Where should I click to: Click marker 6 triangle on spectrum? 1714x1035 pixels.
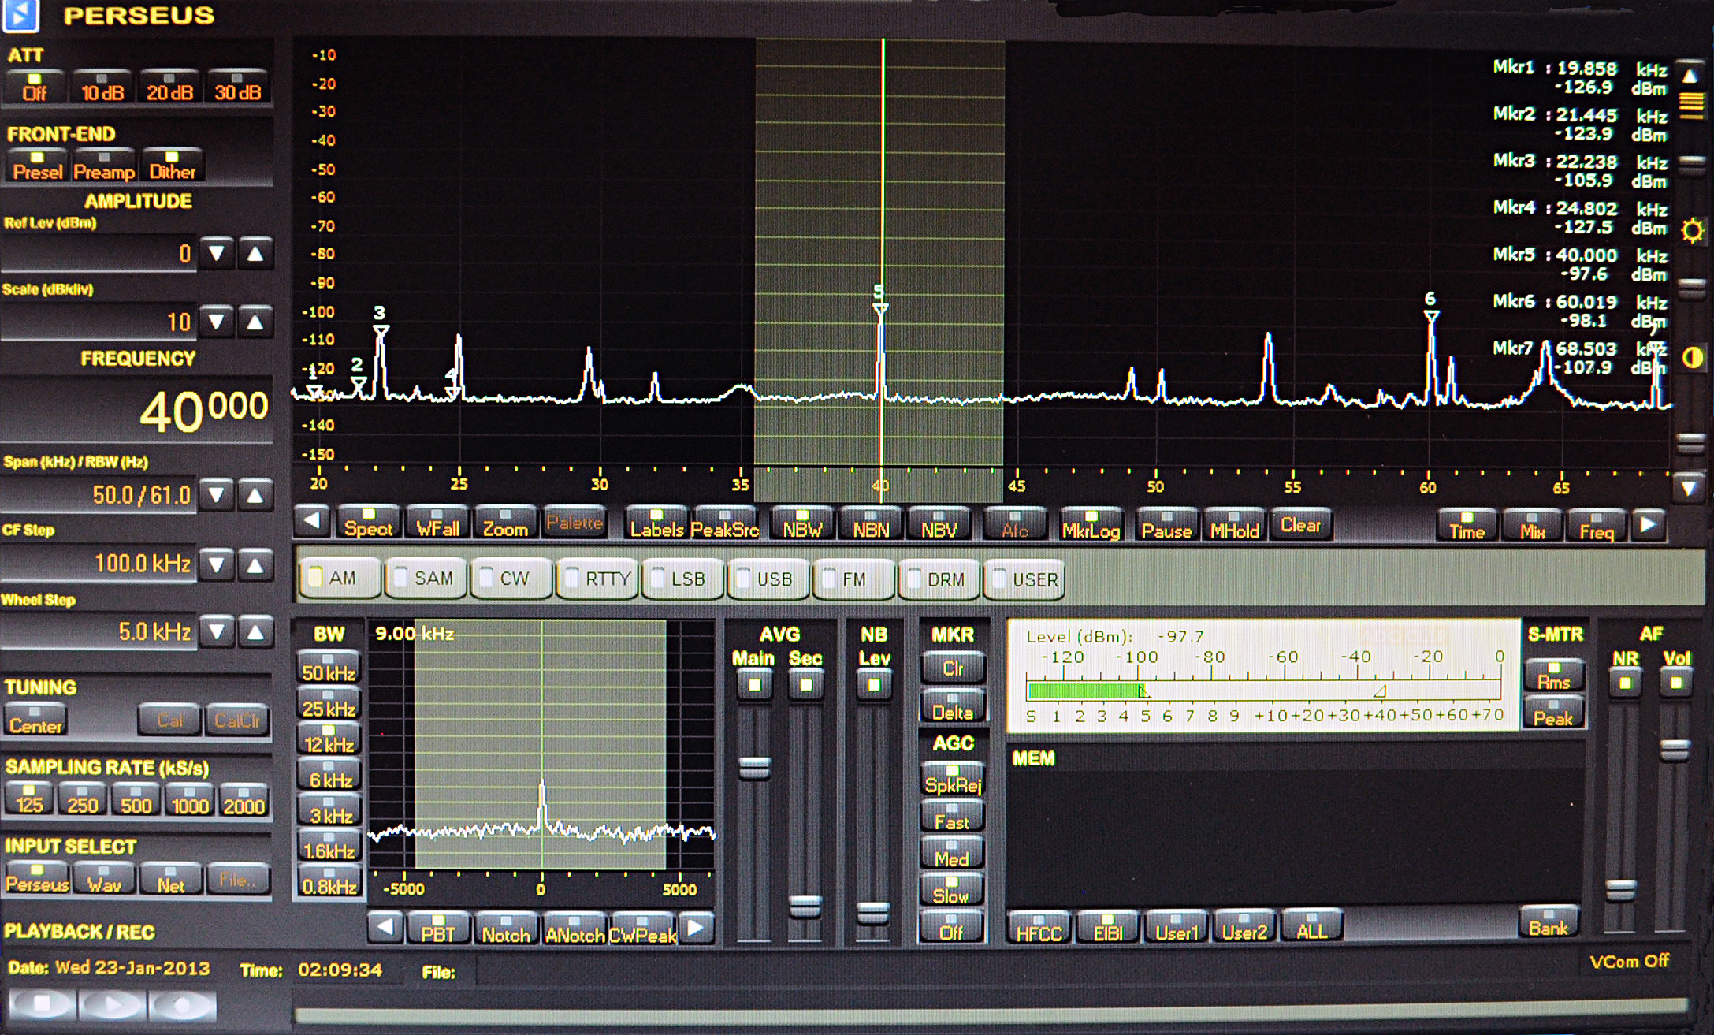tap(1431, 317)
